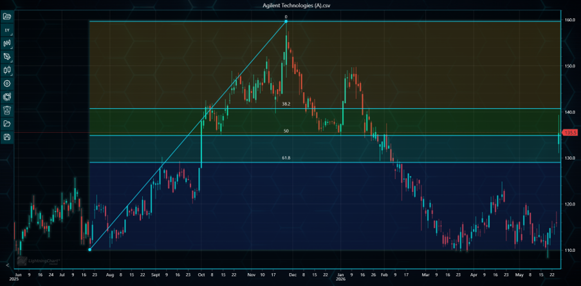581x286 pixels.
Task: Open the 1Y time range selector
Action: tap(7, 30)
